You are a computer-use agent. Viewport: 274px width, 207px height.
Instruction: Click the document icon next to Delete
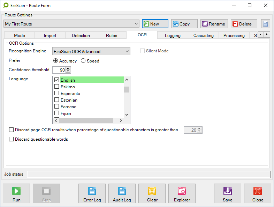[x=266, y=24]
